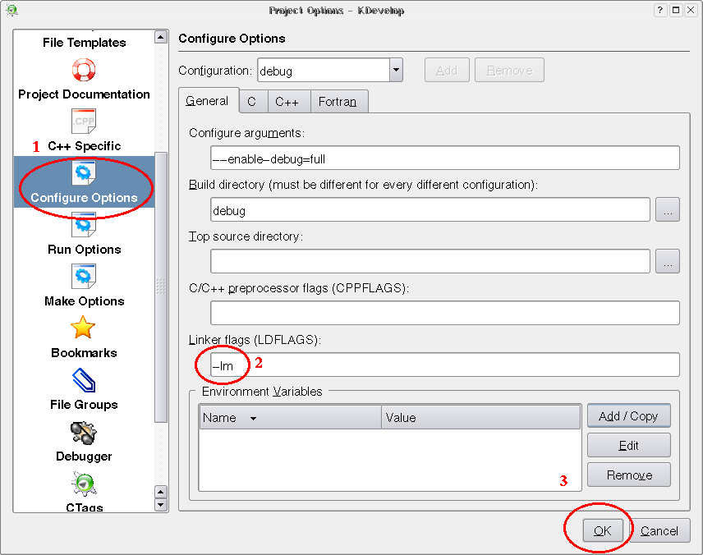This screenshot has height=555, width=703.
Task: Click the empty Environment Variables list area
Action: pos(390,460)
